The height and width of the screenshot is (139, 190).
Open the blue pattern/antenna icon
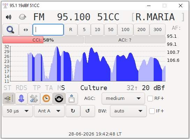[x=21, y=98]
